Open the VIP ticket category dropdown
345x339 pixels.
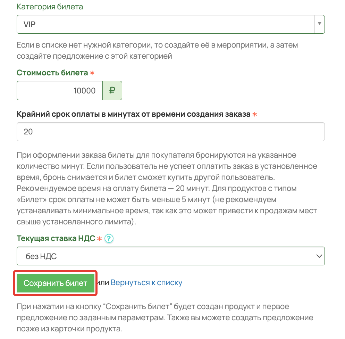point(170,24)
